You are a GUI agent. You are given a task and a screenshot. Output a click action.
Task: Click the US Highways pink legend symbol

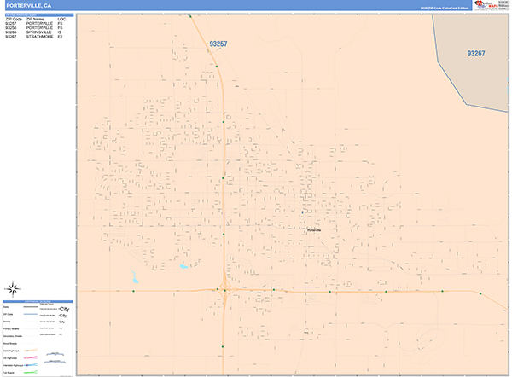pyautogui.click(x=31, y=357)
